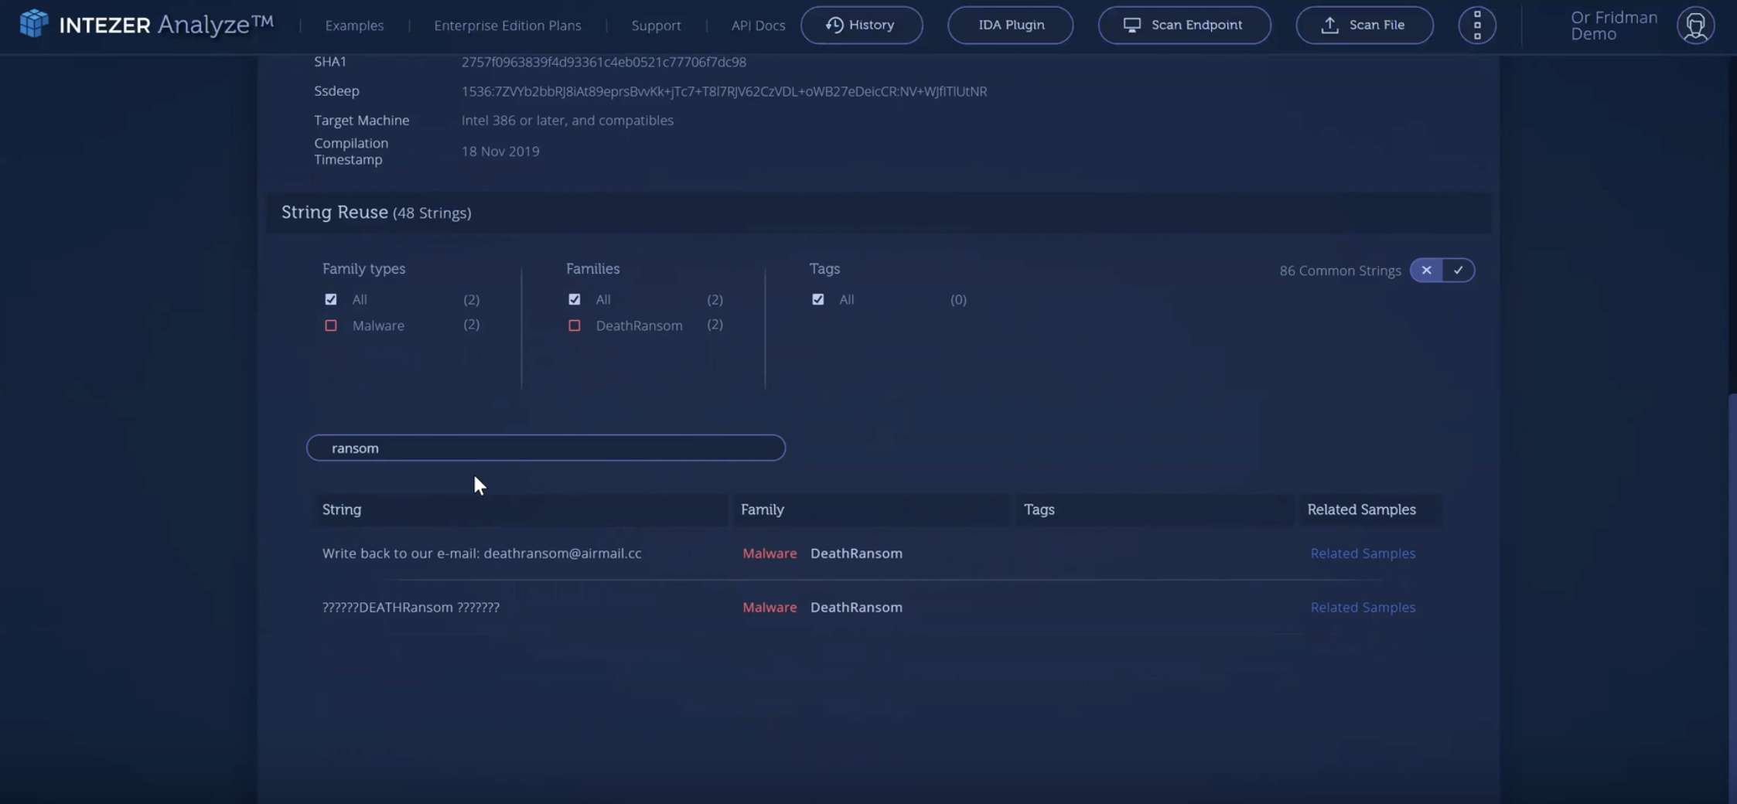Uncheck All under Family types
Viewport: 1737px width, 804px height.
tap(331, 299)
